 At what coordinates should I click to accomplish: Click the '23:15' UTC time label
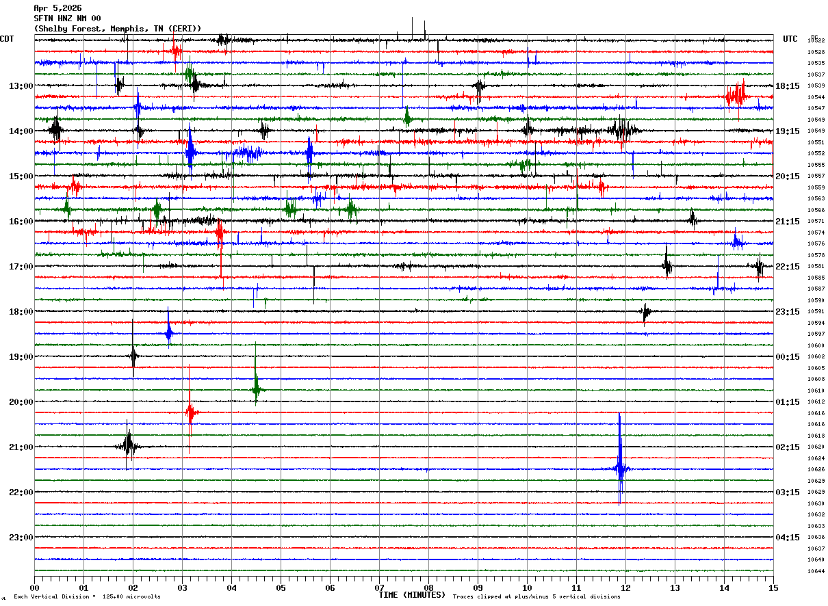[788, 312]
